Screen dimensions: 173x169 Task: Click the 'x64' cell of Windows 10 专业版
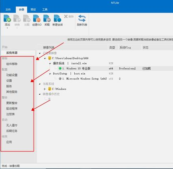[111, 68]
